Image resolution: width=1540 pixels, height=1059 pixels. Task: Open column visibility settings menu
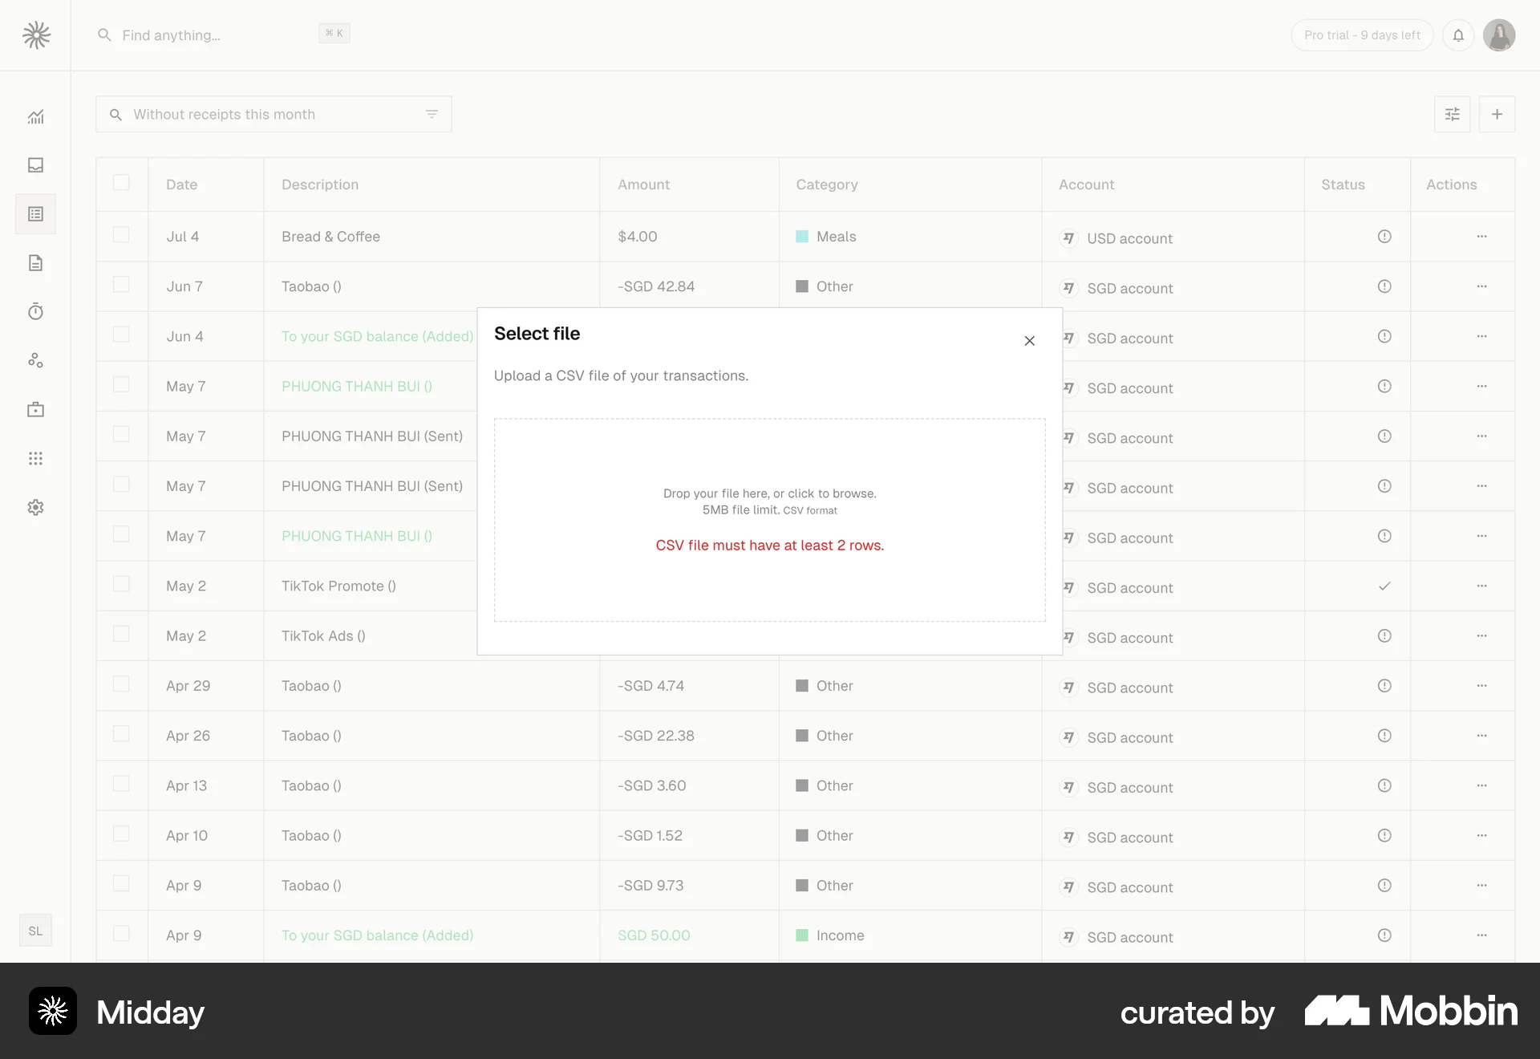tap(1452, 115)
